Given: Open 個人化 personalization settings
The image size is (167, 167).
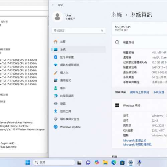Looking at the screenshot, I should click(79, 73).
